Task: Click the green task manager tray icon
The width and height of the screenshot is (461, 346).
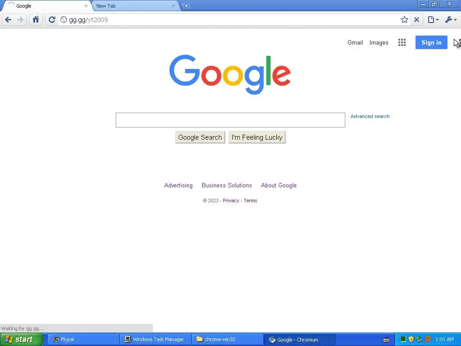Action: 403,339
